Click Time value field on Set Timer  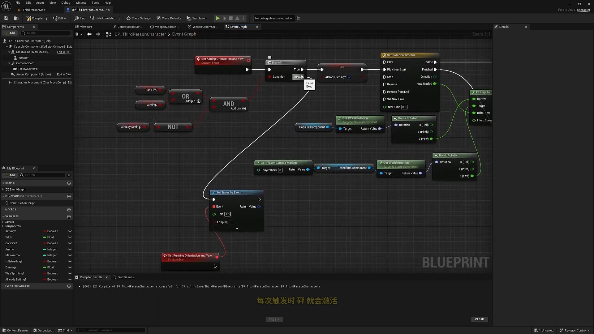227,214
